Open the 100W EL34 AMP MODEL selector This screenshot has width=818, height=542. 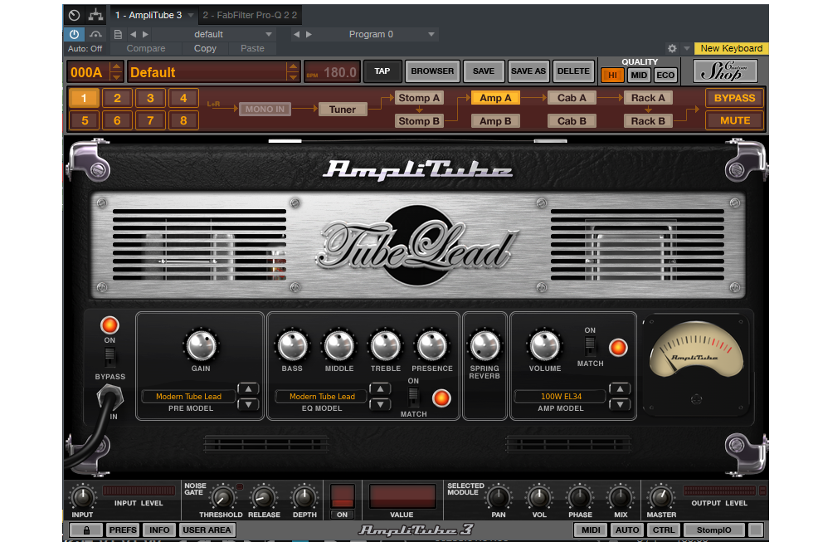561,396
